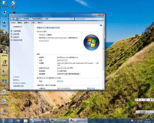Click Change settings beside computer name
The image size is (154, 123).
click(x=92, y=89)
